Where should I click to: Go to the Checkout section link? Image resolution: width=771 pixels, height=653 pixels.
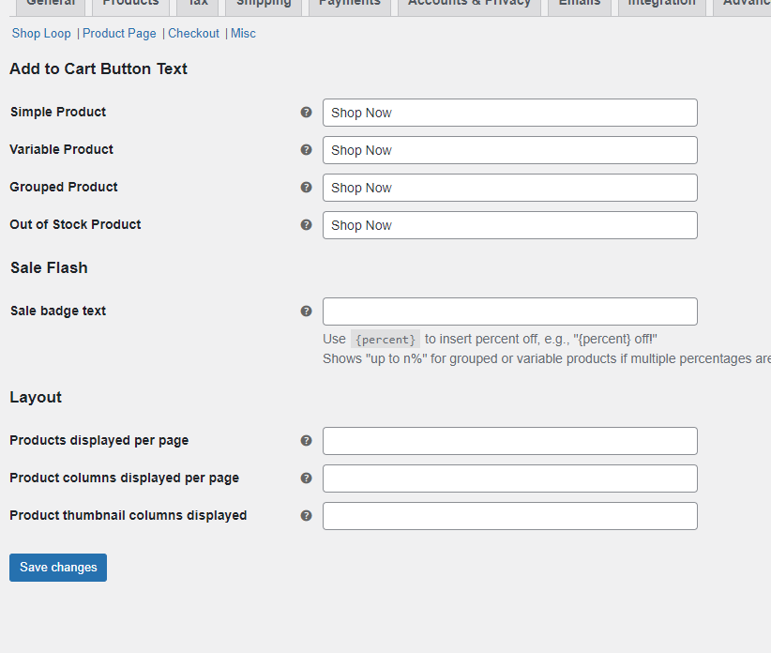194,34
